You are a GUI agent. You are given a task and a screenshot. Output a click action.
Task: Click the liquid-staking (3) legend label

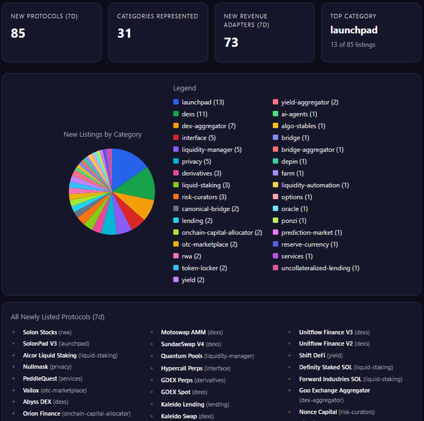coord(206,185)
